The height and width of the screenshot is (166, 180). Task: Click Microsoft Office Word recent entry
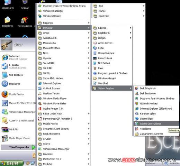point(18,103)
